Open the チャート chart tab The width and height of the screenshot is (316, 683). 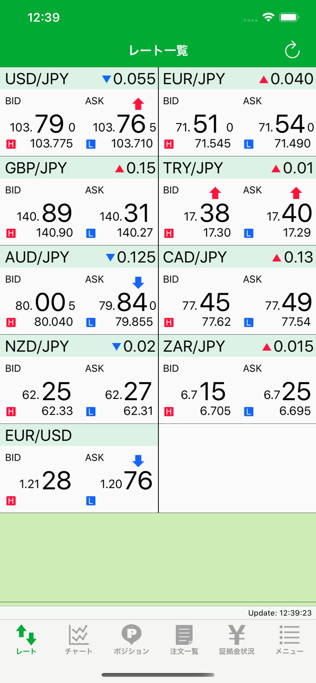[79, 639]
